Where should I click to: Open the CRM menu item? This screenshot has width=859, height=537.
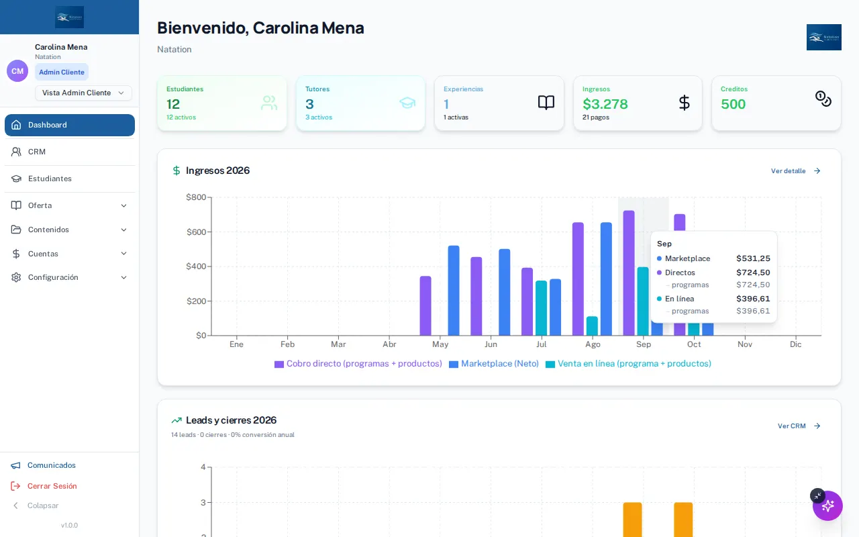(x=70, y=152)
